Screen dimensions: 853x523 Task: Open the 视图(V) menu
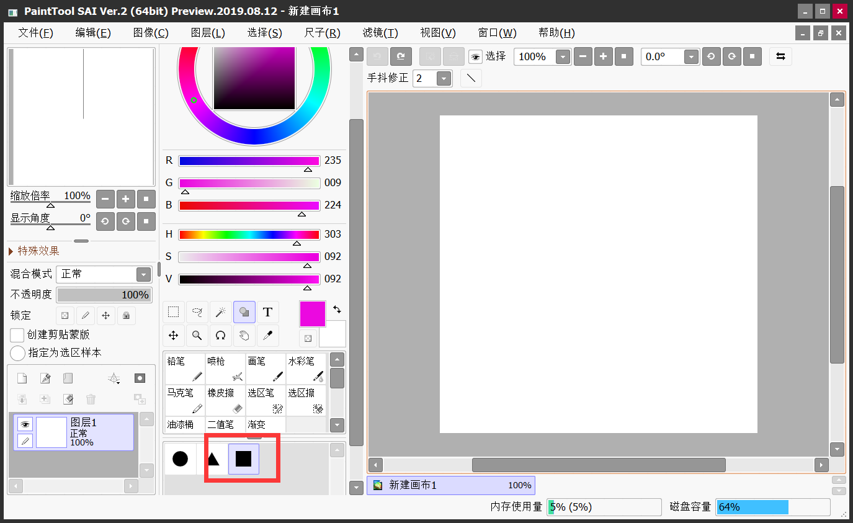click(x=438, y=33)
